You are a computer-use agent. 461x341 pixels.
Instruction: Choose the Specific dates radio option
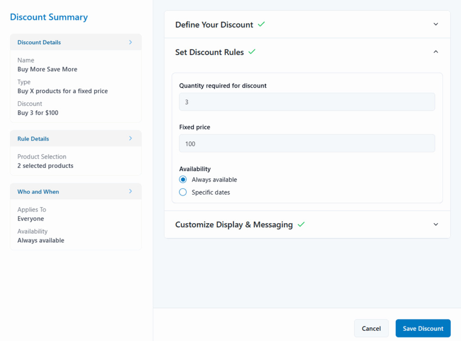183,192
